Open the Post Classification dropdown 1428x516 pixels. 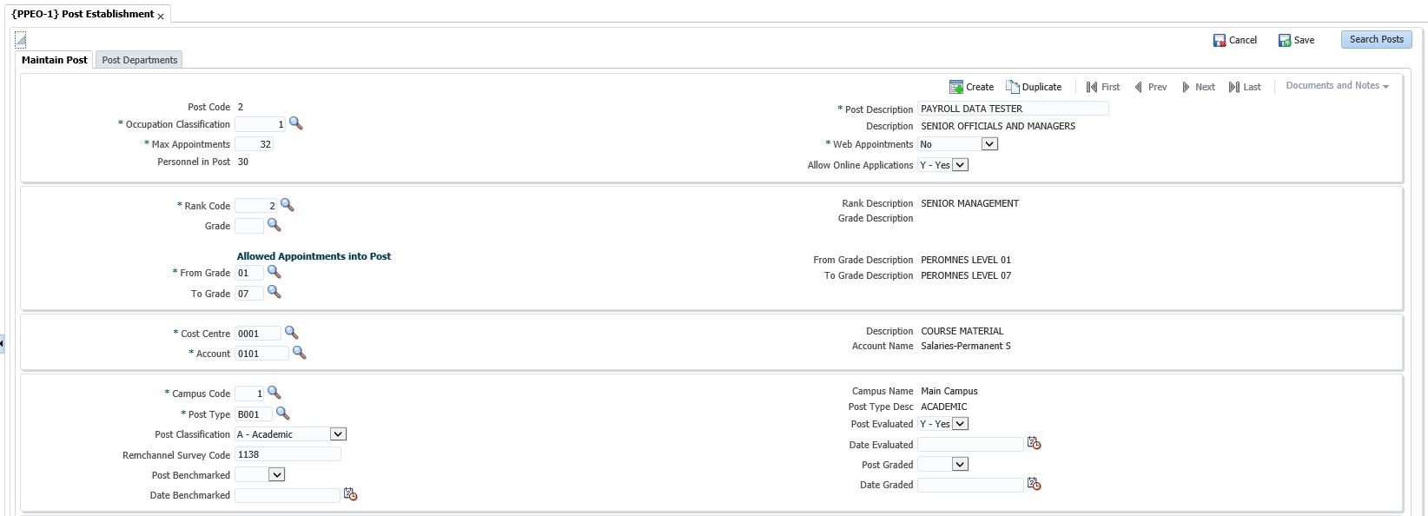pyautogui.click(x=338, y=434)
